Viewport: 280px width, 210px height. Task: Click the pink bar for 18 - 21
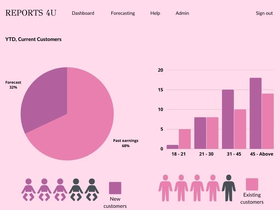click(185, 139)
